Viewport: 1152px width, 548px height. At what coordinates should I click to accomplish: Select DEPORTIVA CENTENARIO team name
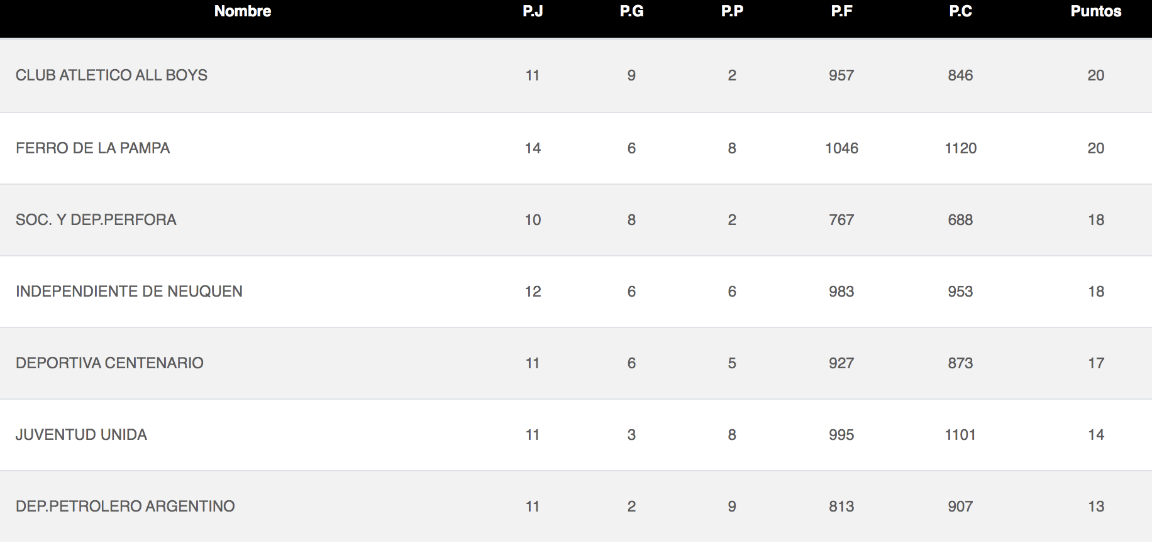click(x=109, y=363)
